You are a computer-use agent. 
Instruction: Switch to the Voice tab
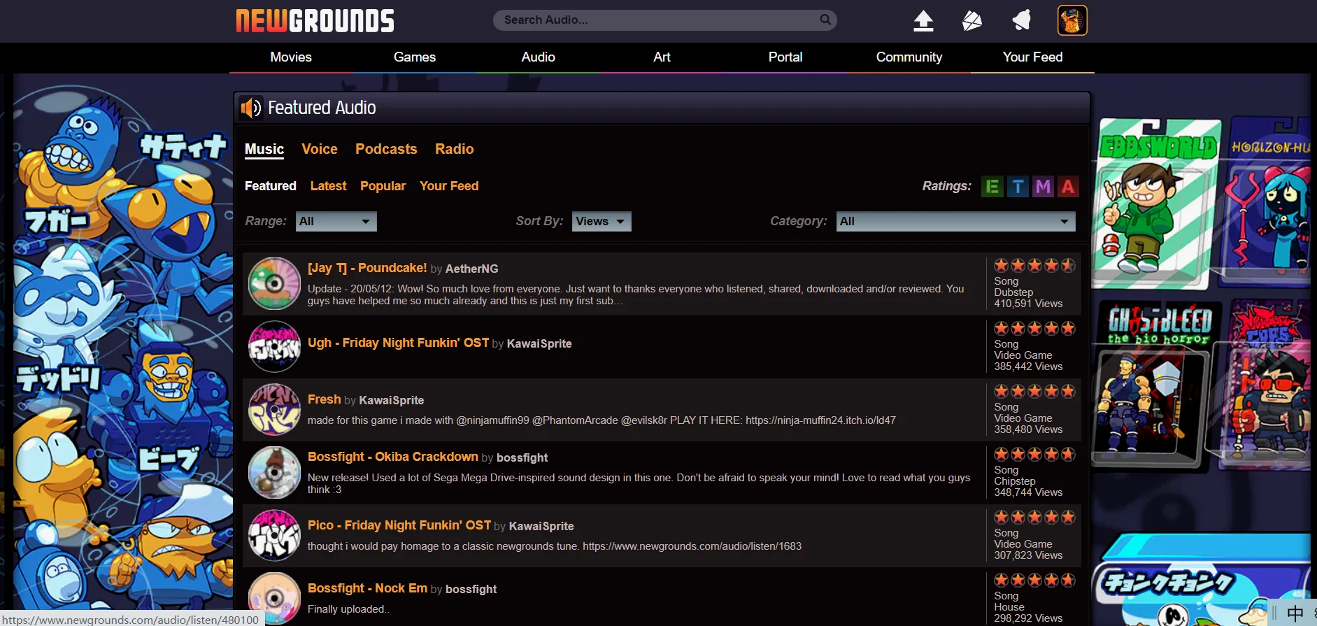[320, 149]
